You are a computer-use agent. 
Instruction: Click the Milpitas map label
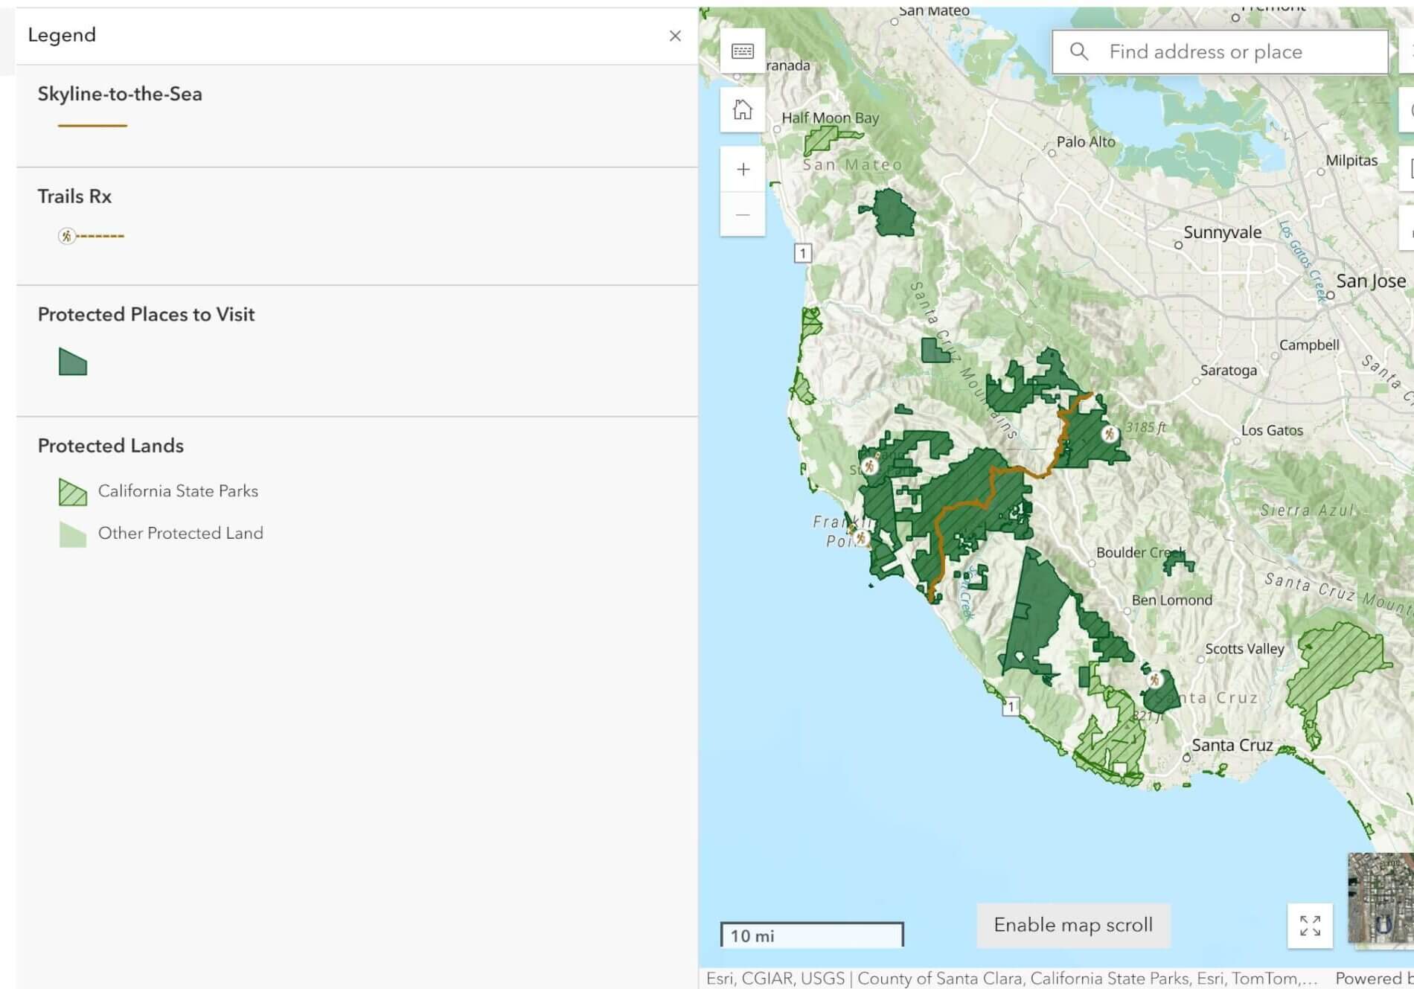[1351, 160]
